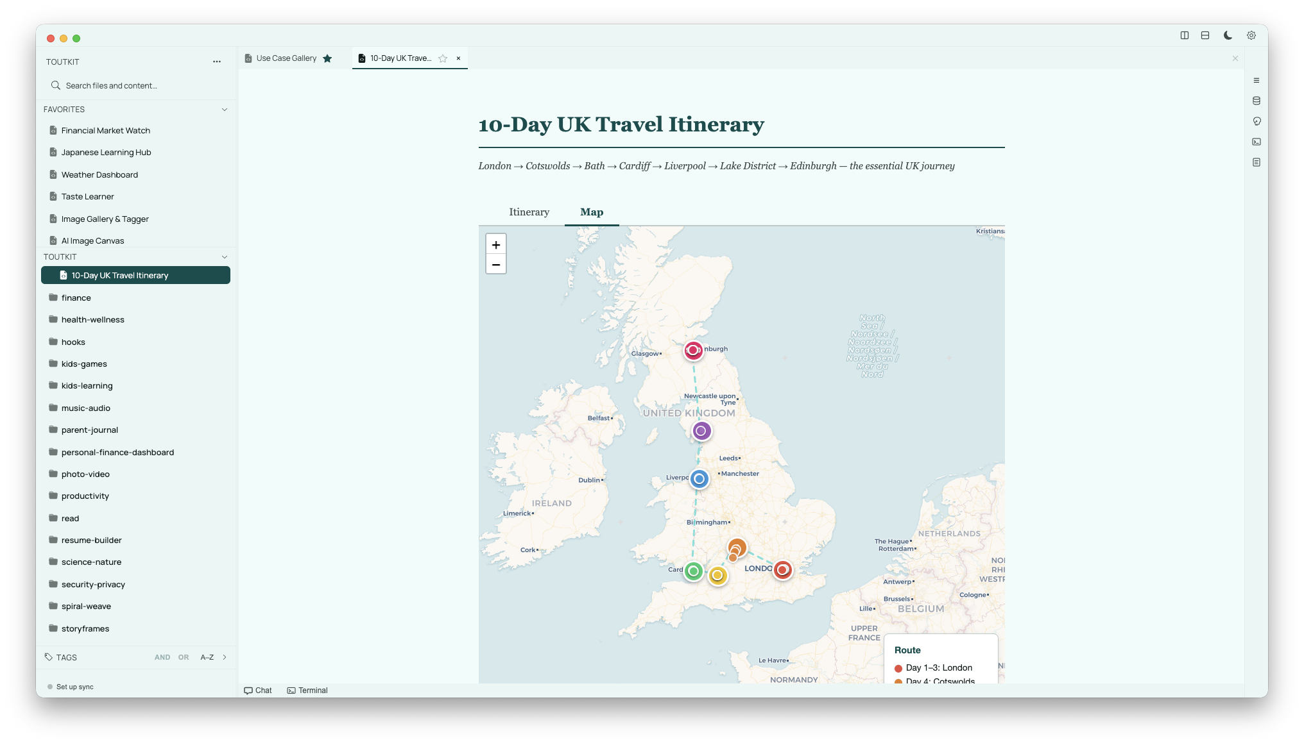Viewport: 1304px width, 745px height.
Task: Collapse the TOUTKIT section chevron
Action: tap(225, 257)
